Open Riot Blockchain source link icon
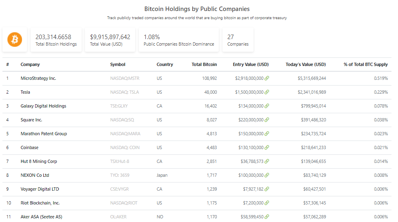The image size is (398, 222). click(x=267, y=203)
